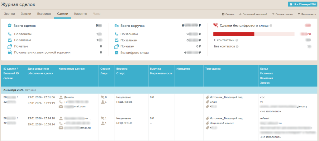Switch to the "Звонки" tab

coord(10,14)
